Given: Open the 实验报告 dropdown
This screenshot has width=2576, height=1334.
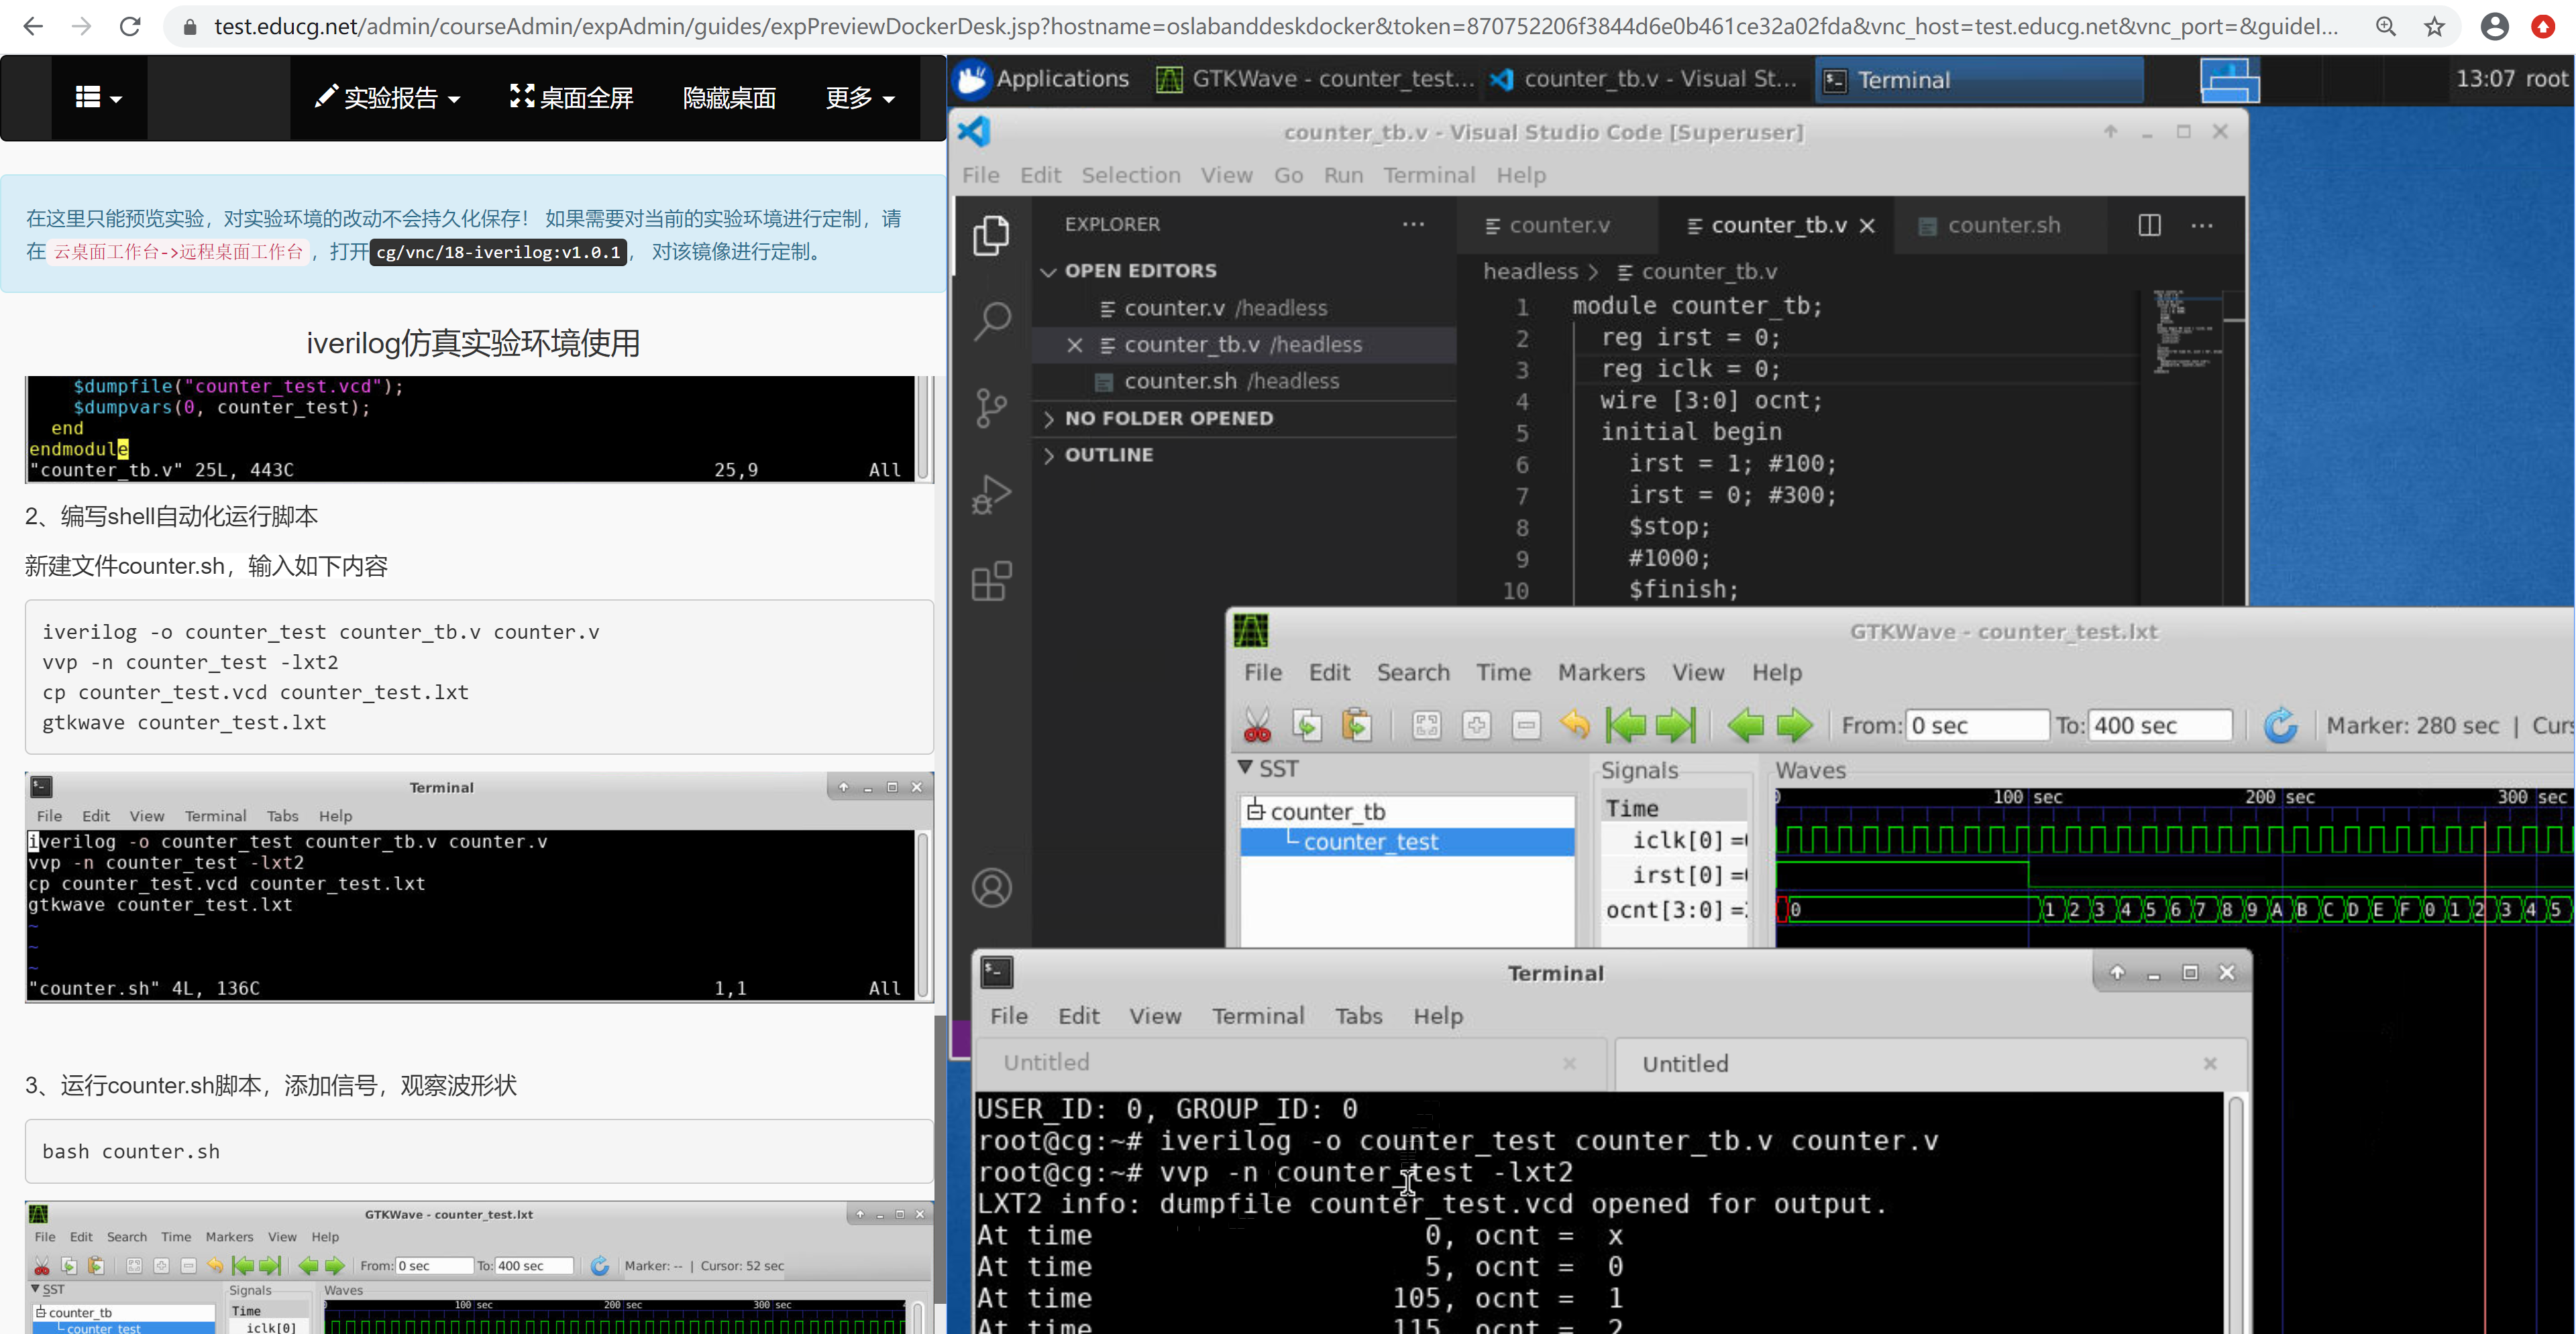Looking at the screenshot, I should 387,97.
